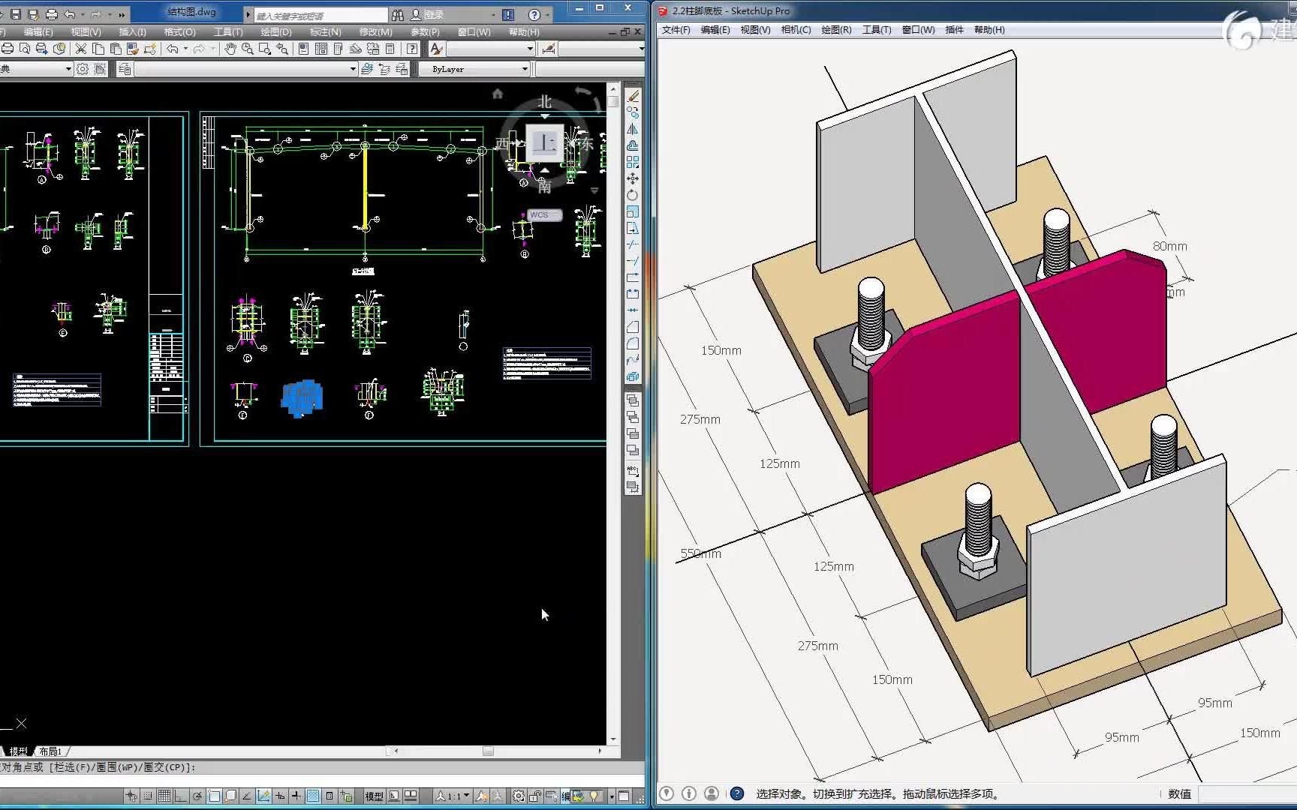Click the Cut scissors icon
Image resolution: width=1297 pixels, height=810 pixels.
(81, 49)
